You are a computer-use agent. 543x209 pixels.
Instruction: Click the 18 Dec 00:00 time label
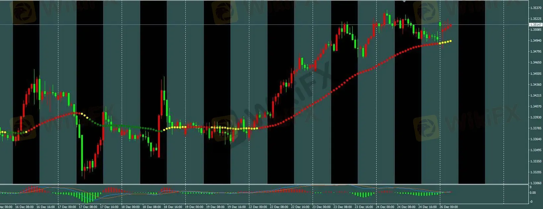(x=130, y=207)
